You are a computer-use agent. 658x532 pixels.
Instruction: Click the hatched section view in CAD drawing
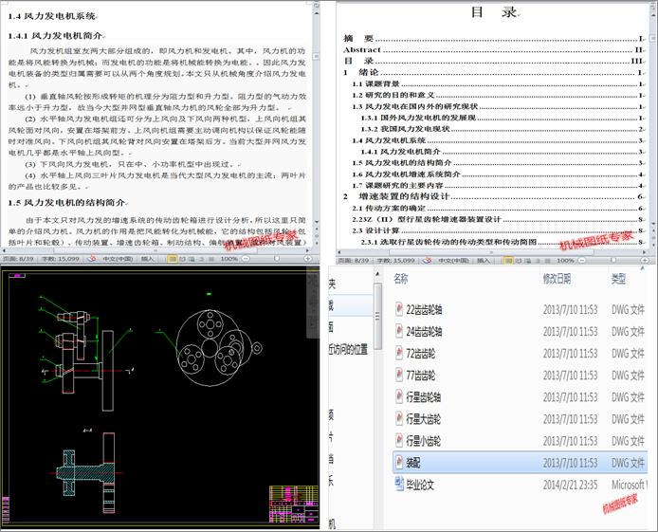(86, 472)
